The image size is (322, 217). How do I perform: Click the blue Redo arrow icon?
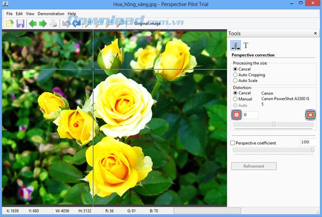click(76, 23)
